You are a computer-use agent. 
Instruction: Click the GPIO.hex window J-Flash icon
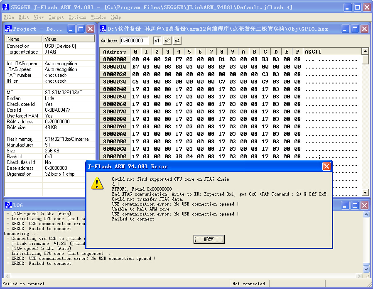point(103,29)
